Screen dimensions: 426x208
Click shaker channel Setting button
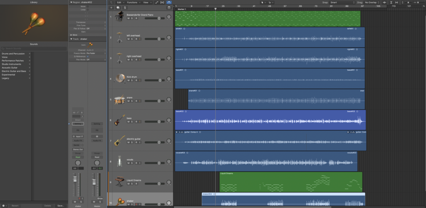click(78, 124)
